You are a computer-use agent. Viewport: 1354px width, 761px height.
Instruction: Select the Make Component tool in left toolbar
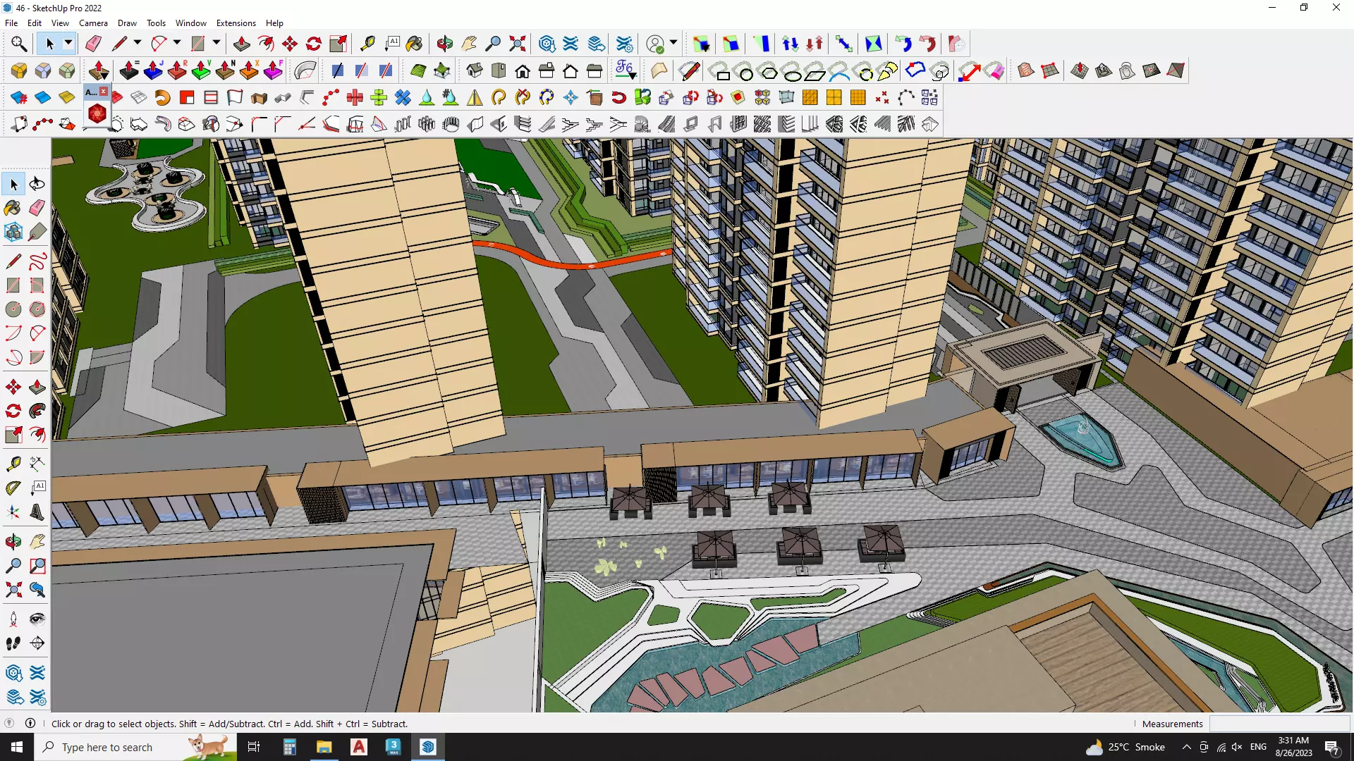coord(13,232)
